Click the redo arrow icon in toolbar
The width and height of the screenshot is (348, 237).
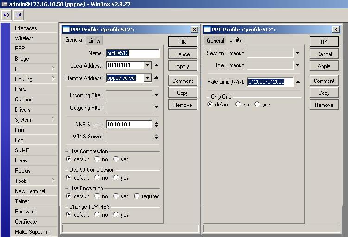click(x=19, y=15)
